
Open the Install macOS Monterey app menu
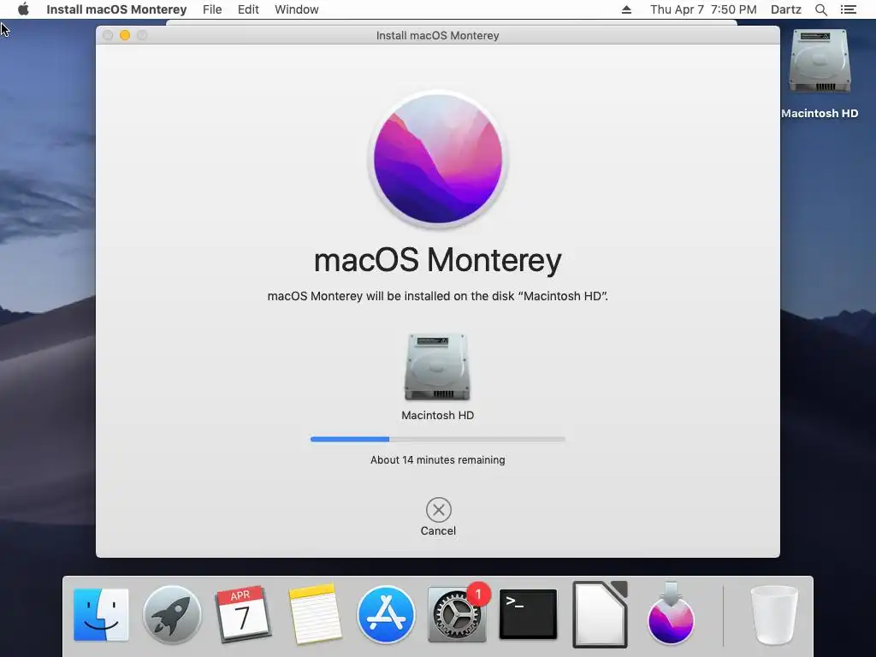point(116,9)
